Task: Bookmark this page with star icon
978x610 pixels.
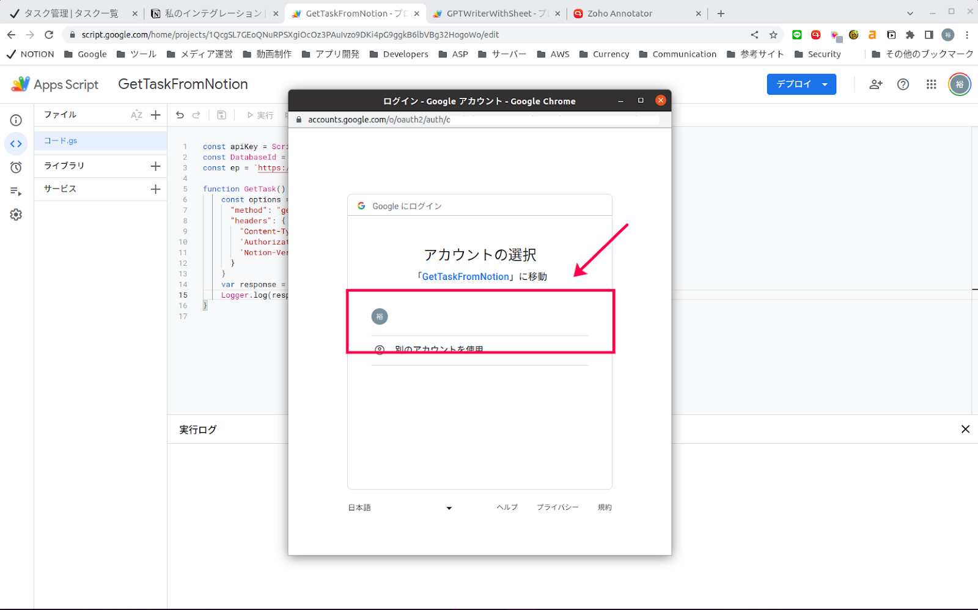Action: (x=773, y=35)
